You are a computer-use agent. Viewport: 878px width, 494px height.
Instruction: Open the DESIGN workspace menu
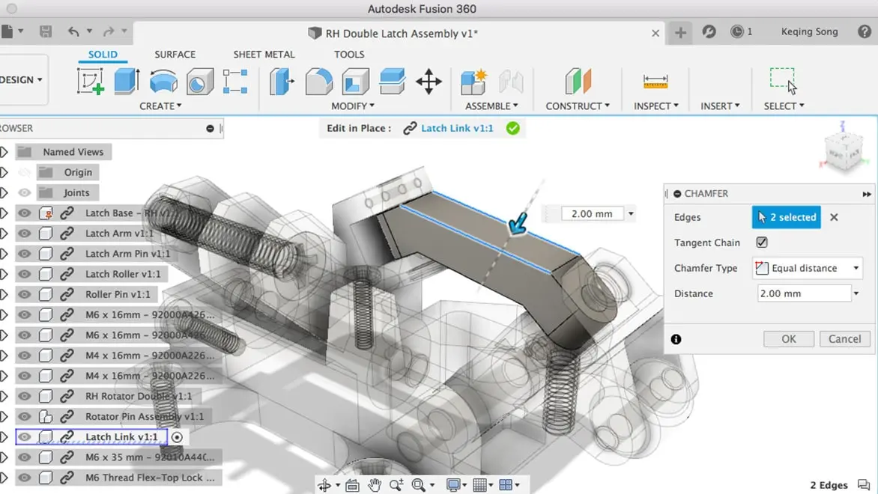point(21,79)
